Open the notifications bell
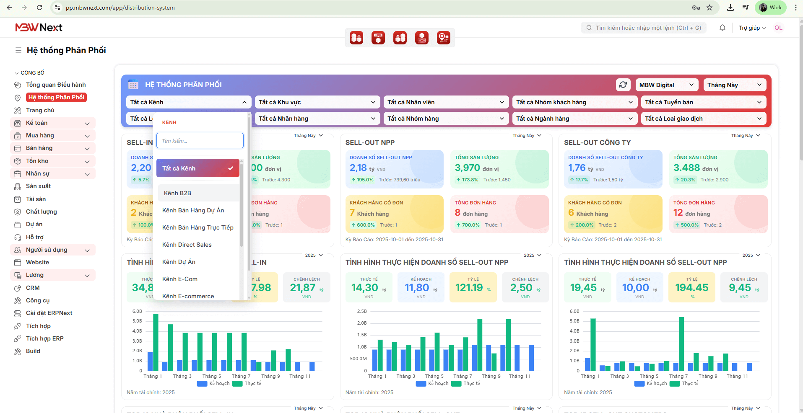The height and width of the screenshot is (413, 803). [x=722, y=28]
